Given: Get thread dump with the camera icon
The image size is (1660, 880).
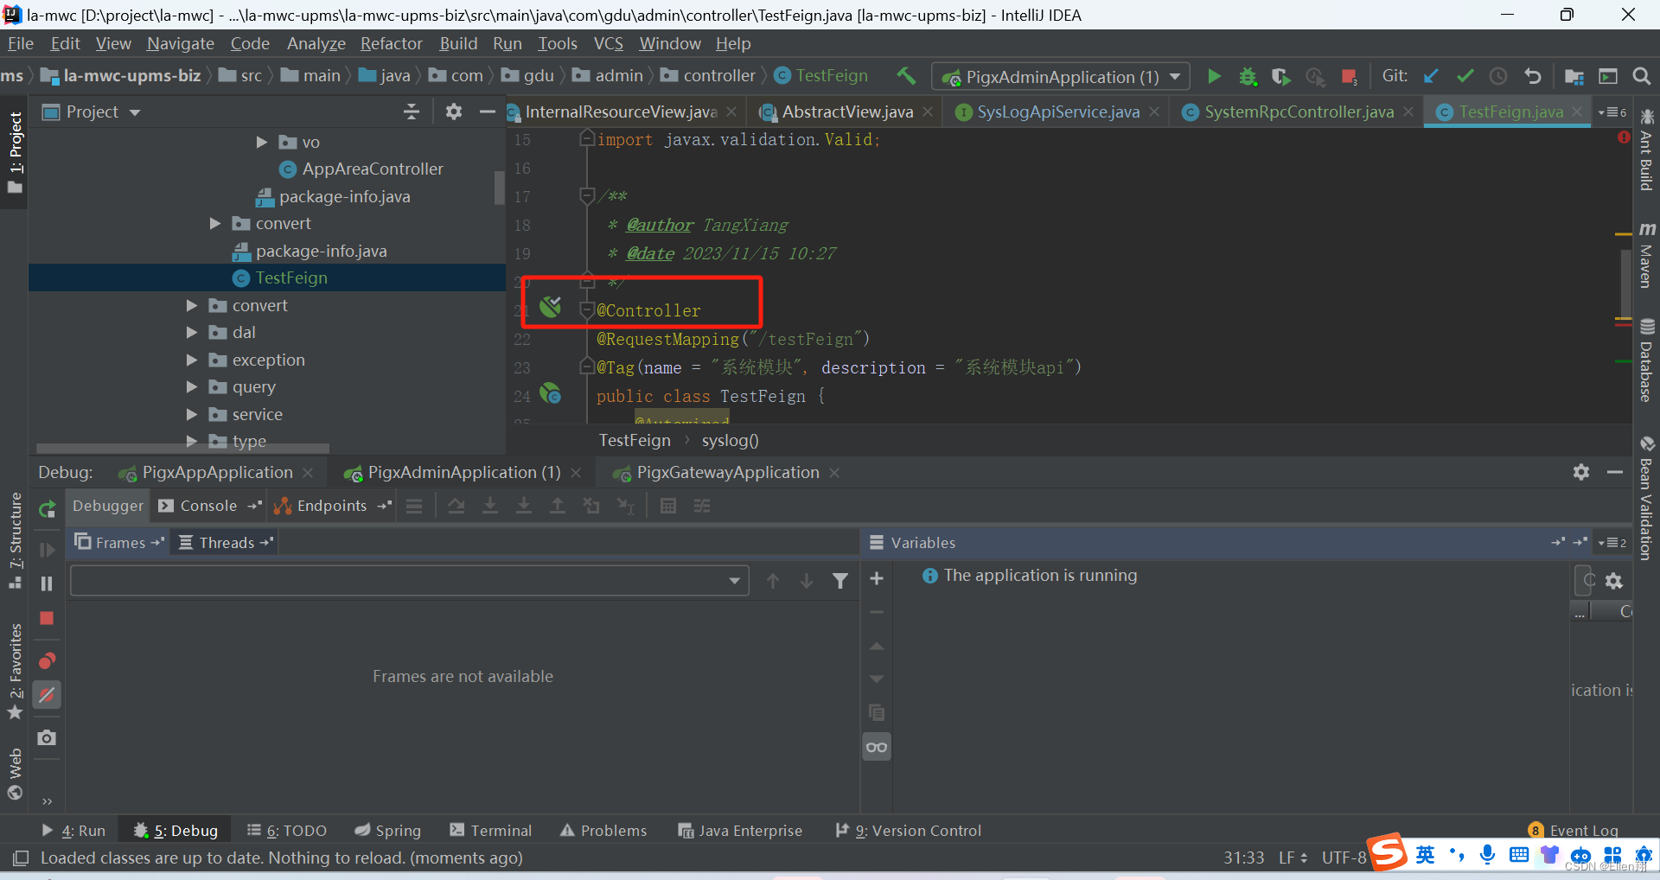Looking at the screenshot, I should [47, 737].
